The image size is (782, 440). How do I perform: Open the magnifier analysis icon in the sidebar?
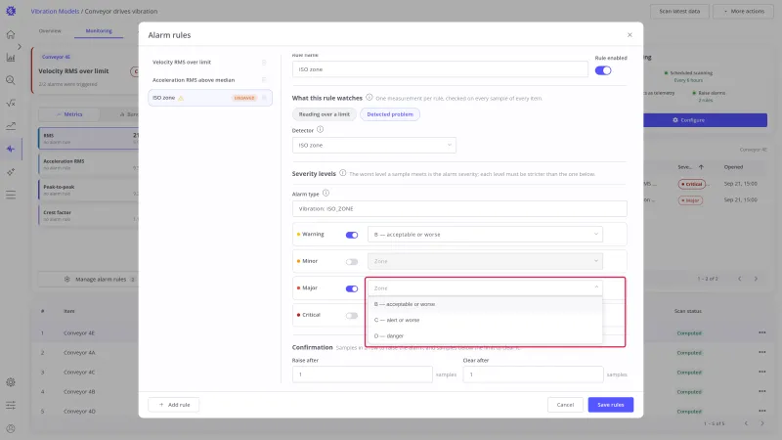coord(11,80)
